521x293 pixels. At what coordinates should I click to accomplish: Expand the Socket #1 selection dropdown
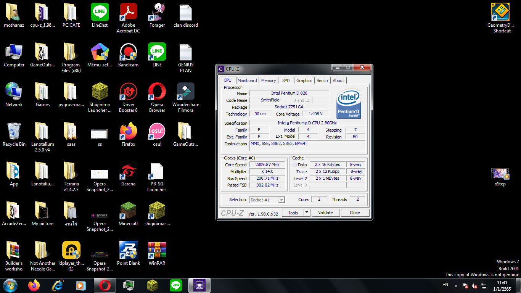(281, 200)
